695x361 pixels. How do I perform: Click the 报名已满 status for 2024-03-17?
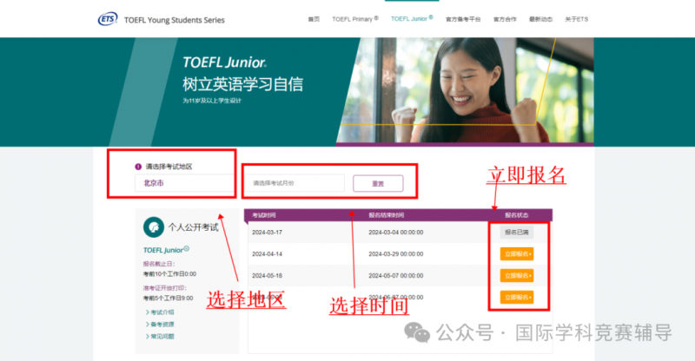517,232
